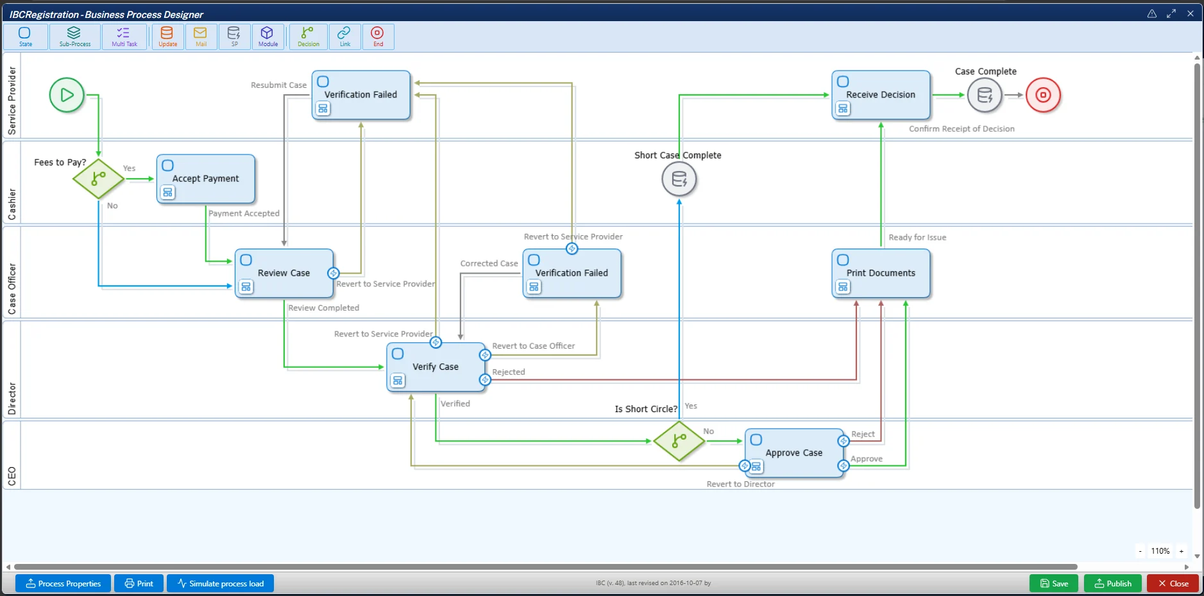Click the Resubmit Case transition label
This screenshot has width=1204, height=596.
pyautogui.click(x=278, y=85)
